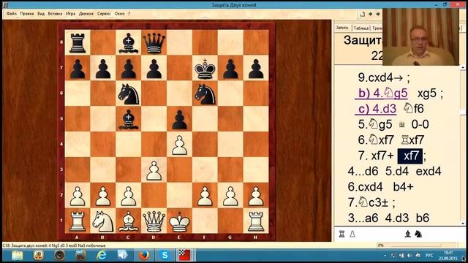468x263 pixels.
Task: Click the empty f1 square
Action: pos(205,221)
